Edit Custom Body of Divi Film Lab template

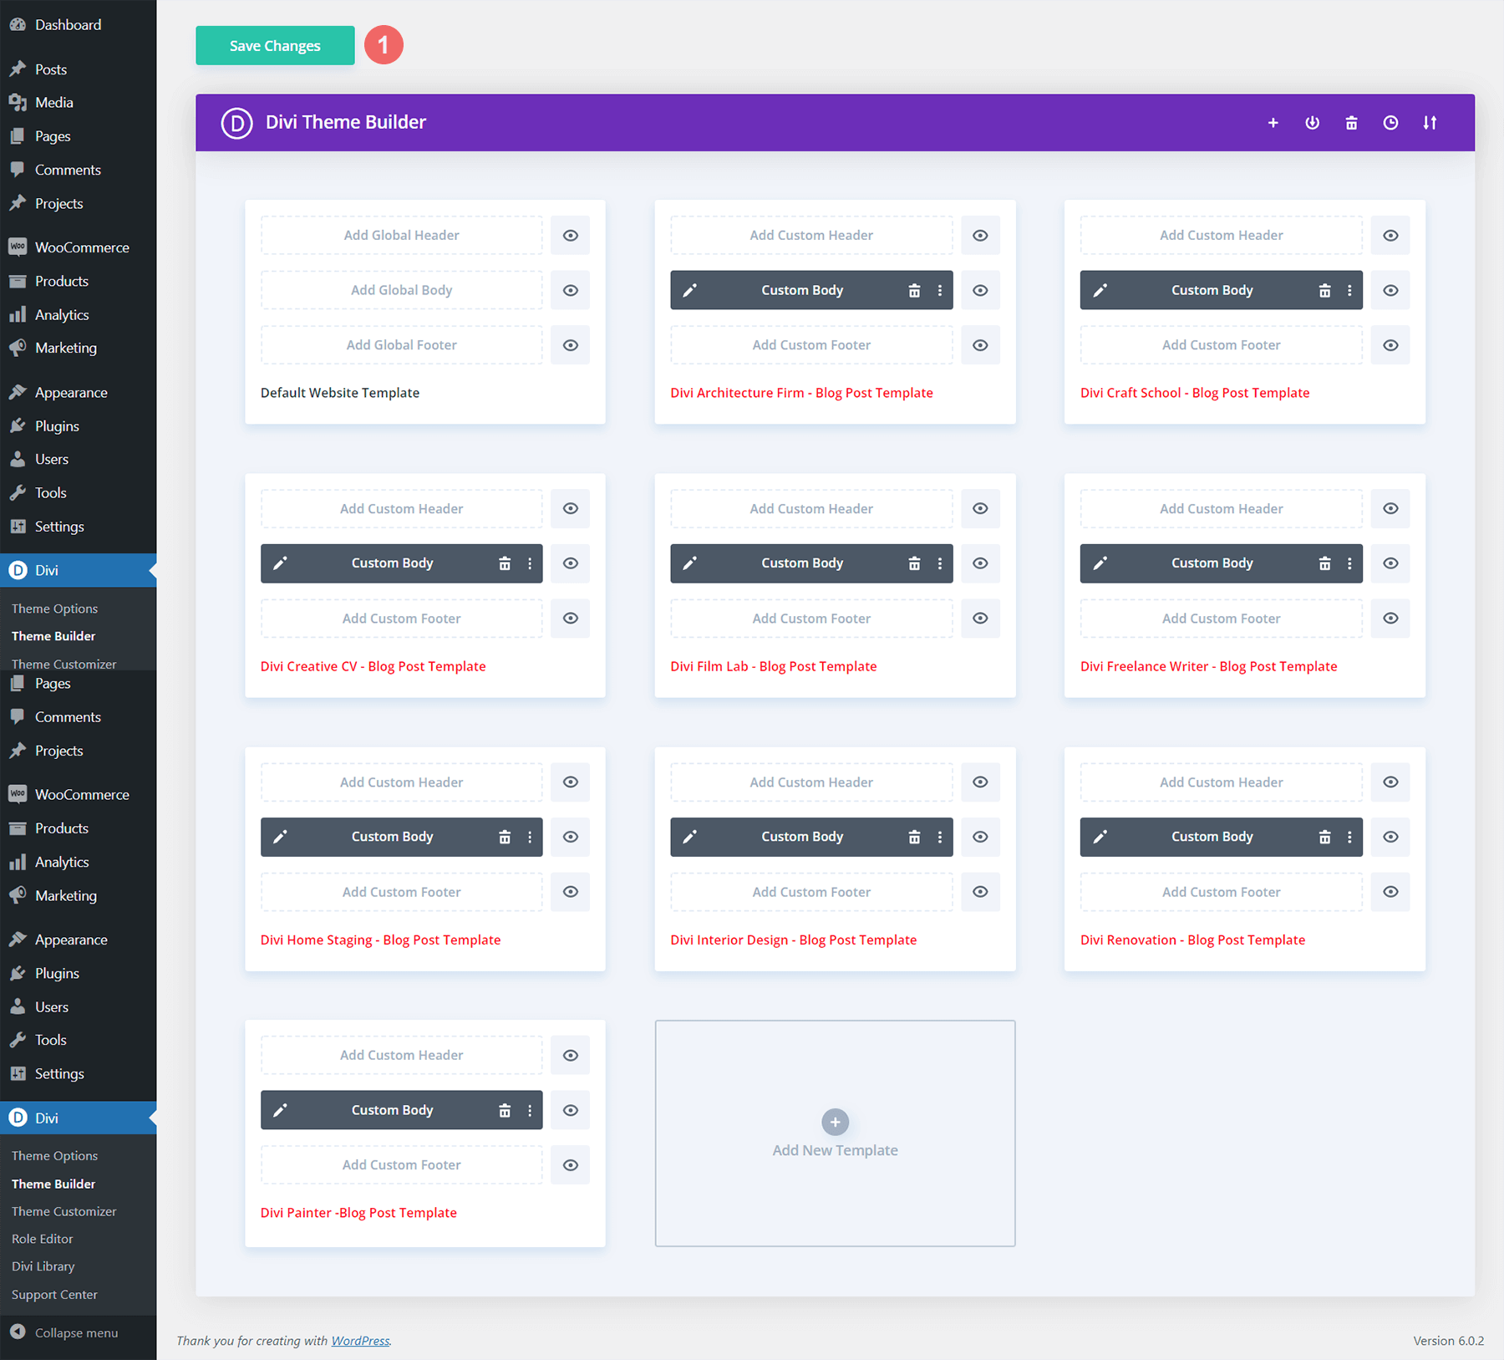690,563
